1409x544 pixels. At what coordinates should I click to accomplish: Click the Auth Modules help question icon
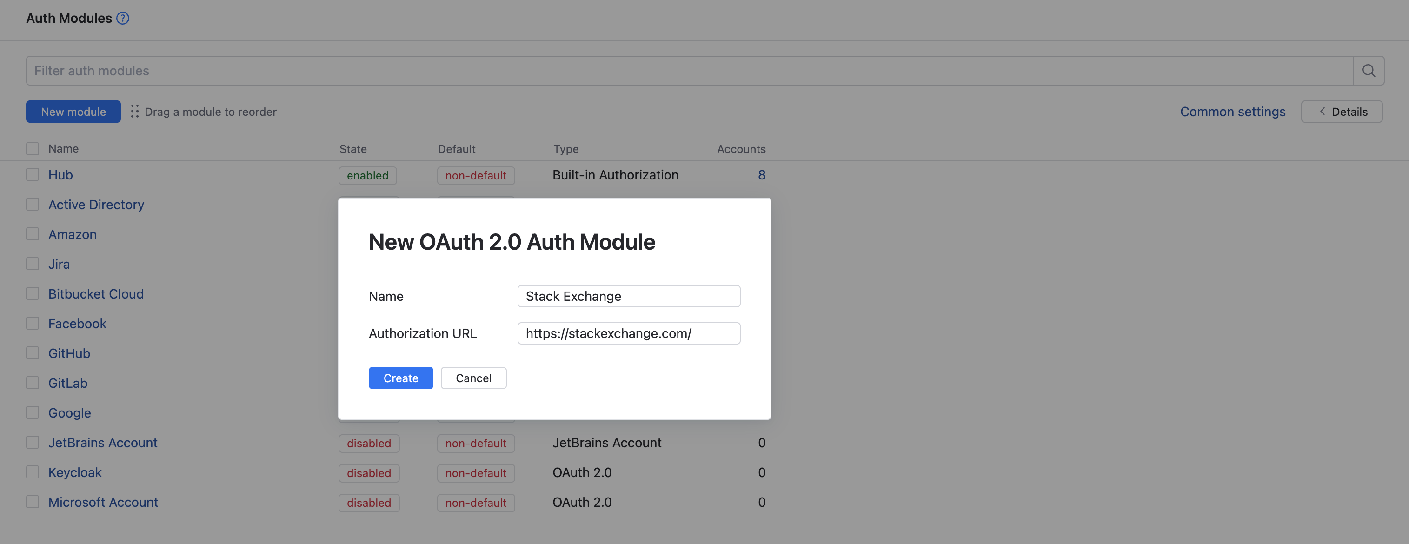click(x=123, y=18)
